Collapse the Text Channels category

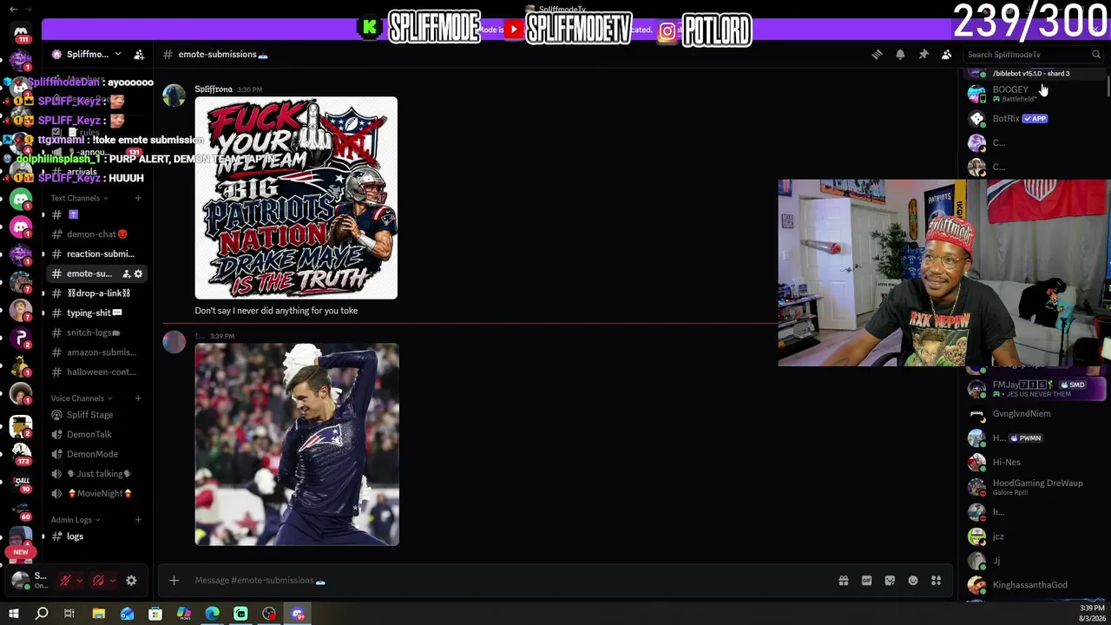pyautogui.click(x=79, y=198)
